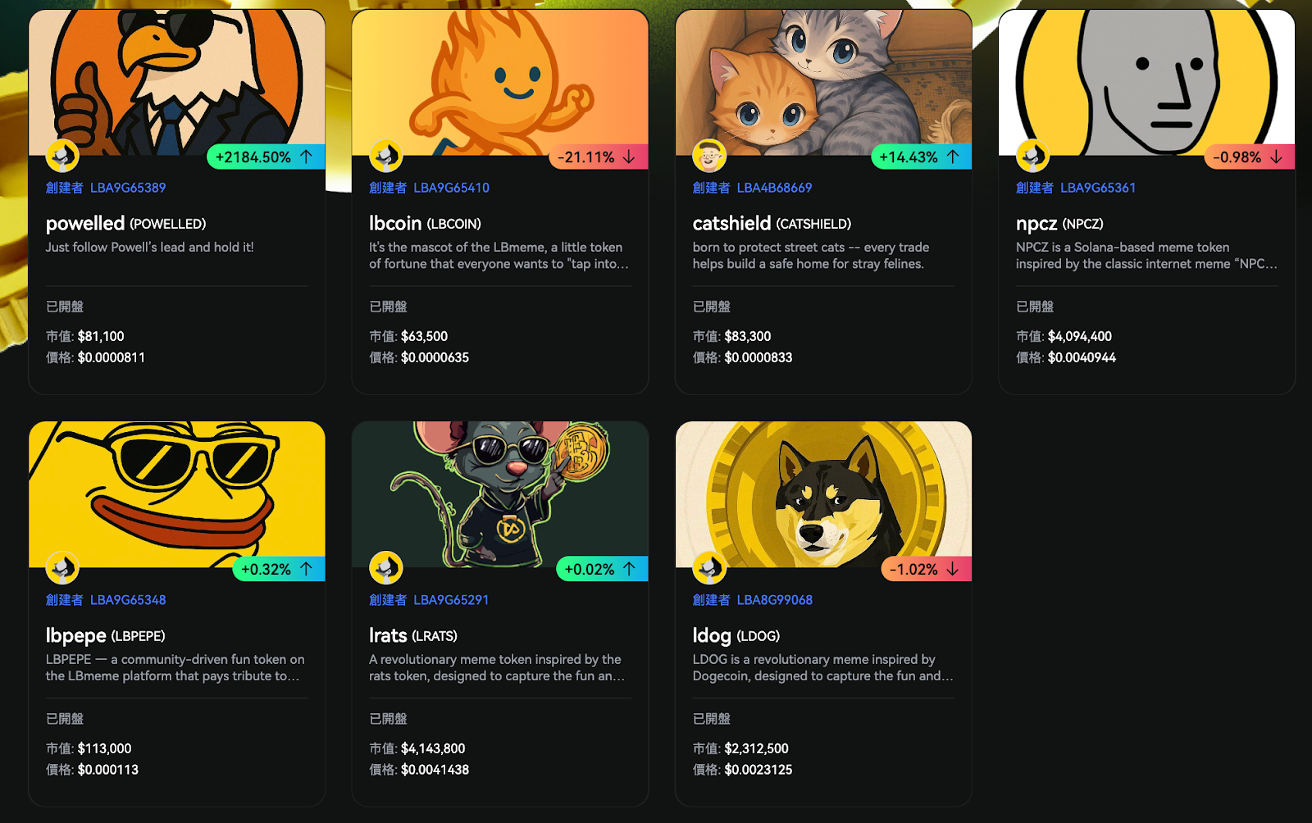Open creator link LBA8G99068

pyautogui.click(x=774, y=600)
